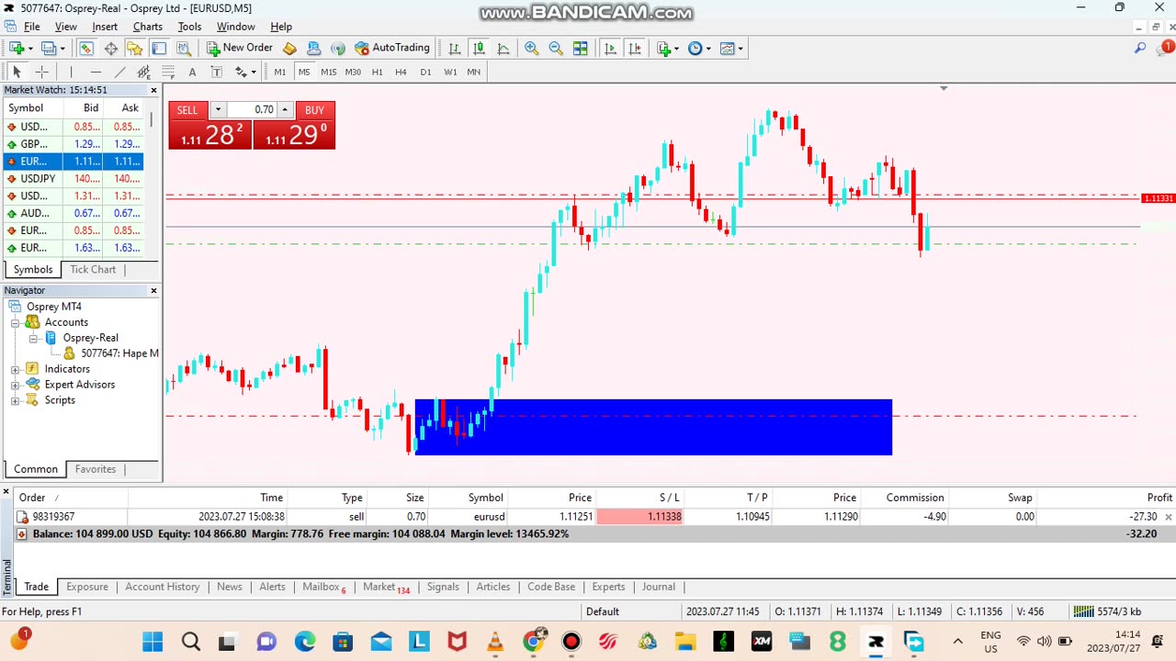Open the Charts menu

pyautogui.click(x=148, y=27)
